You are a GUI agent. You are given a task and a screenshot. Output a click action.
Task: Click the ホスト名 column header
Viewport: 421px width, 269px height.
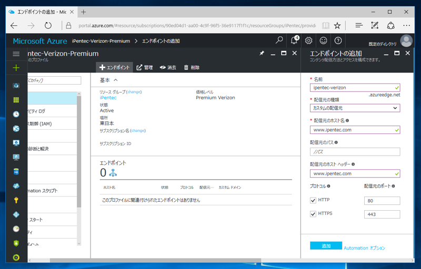click(109, 188)
